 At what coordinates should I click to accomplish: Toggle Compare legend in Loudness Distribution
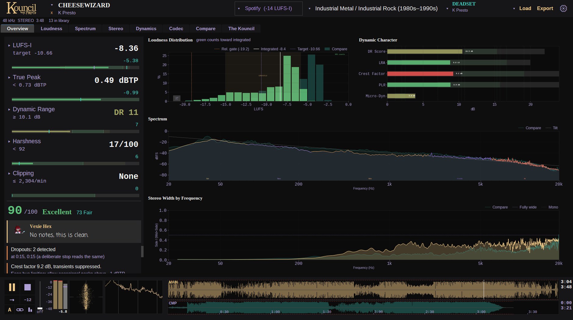(x=336, y=49)
